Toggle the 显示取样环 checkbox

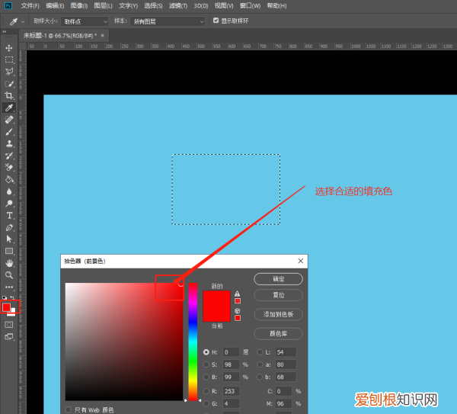pos(216,21)
